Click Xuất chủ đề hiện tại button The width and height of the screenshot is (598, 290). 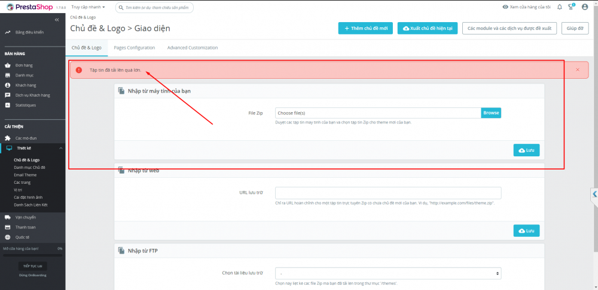[428, 28]
